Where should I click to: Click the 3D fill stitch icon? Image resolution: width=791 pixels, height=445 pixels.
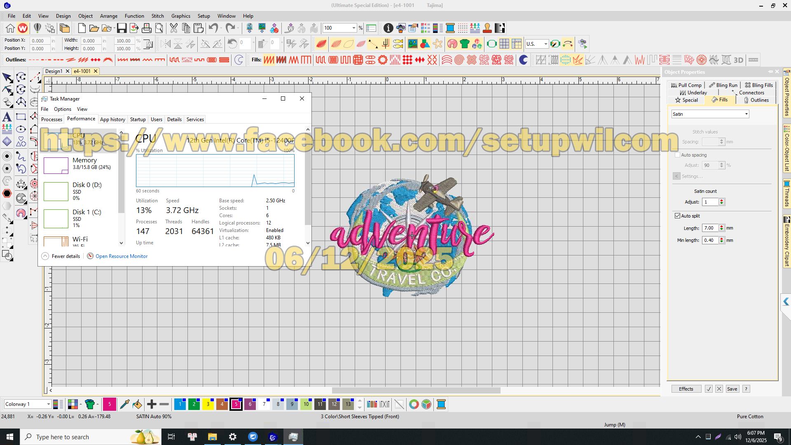[739, 60]
